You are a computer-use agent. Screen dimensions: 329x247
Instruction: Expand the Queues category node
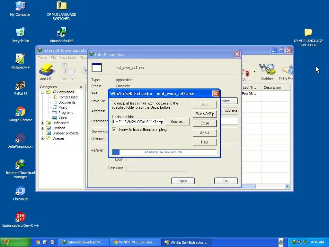tap(43, 138)
